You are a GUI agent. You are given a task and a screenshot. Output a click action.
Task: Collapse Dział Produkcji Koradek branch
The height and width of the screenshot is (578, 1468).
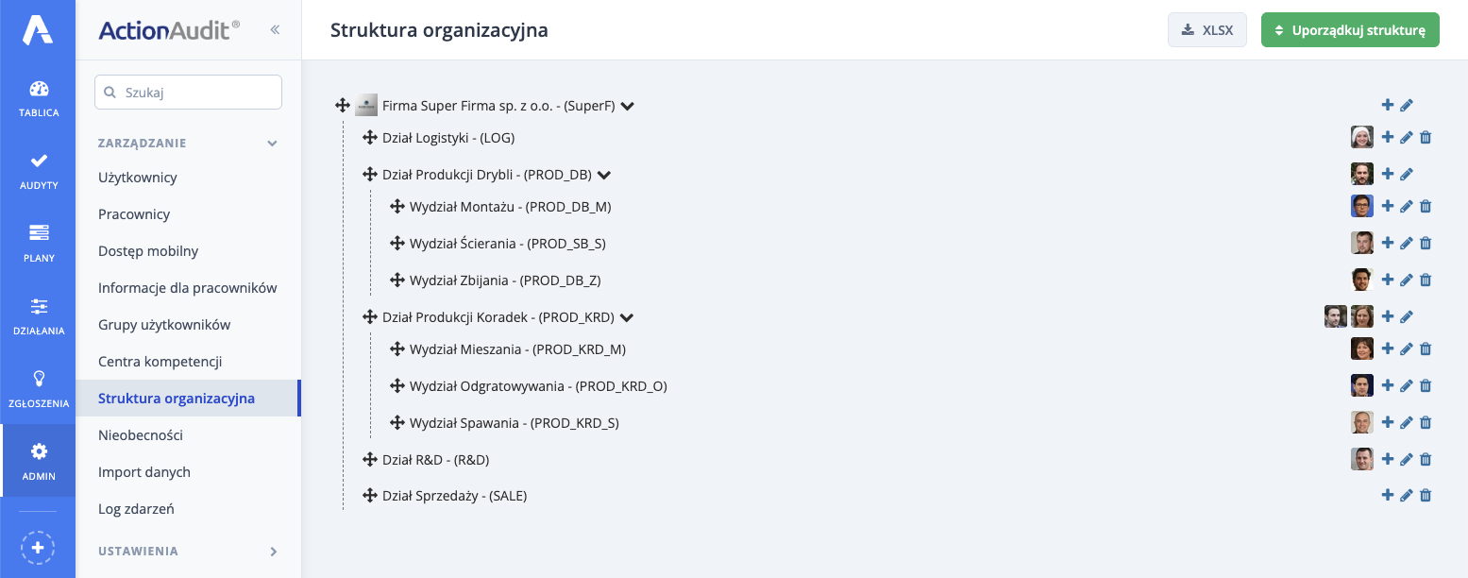628,317
